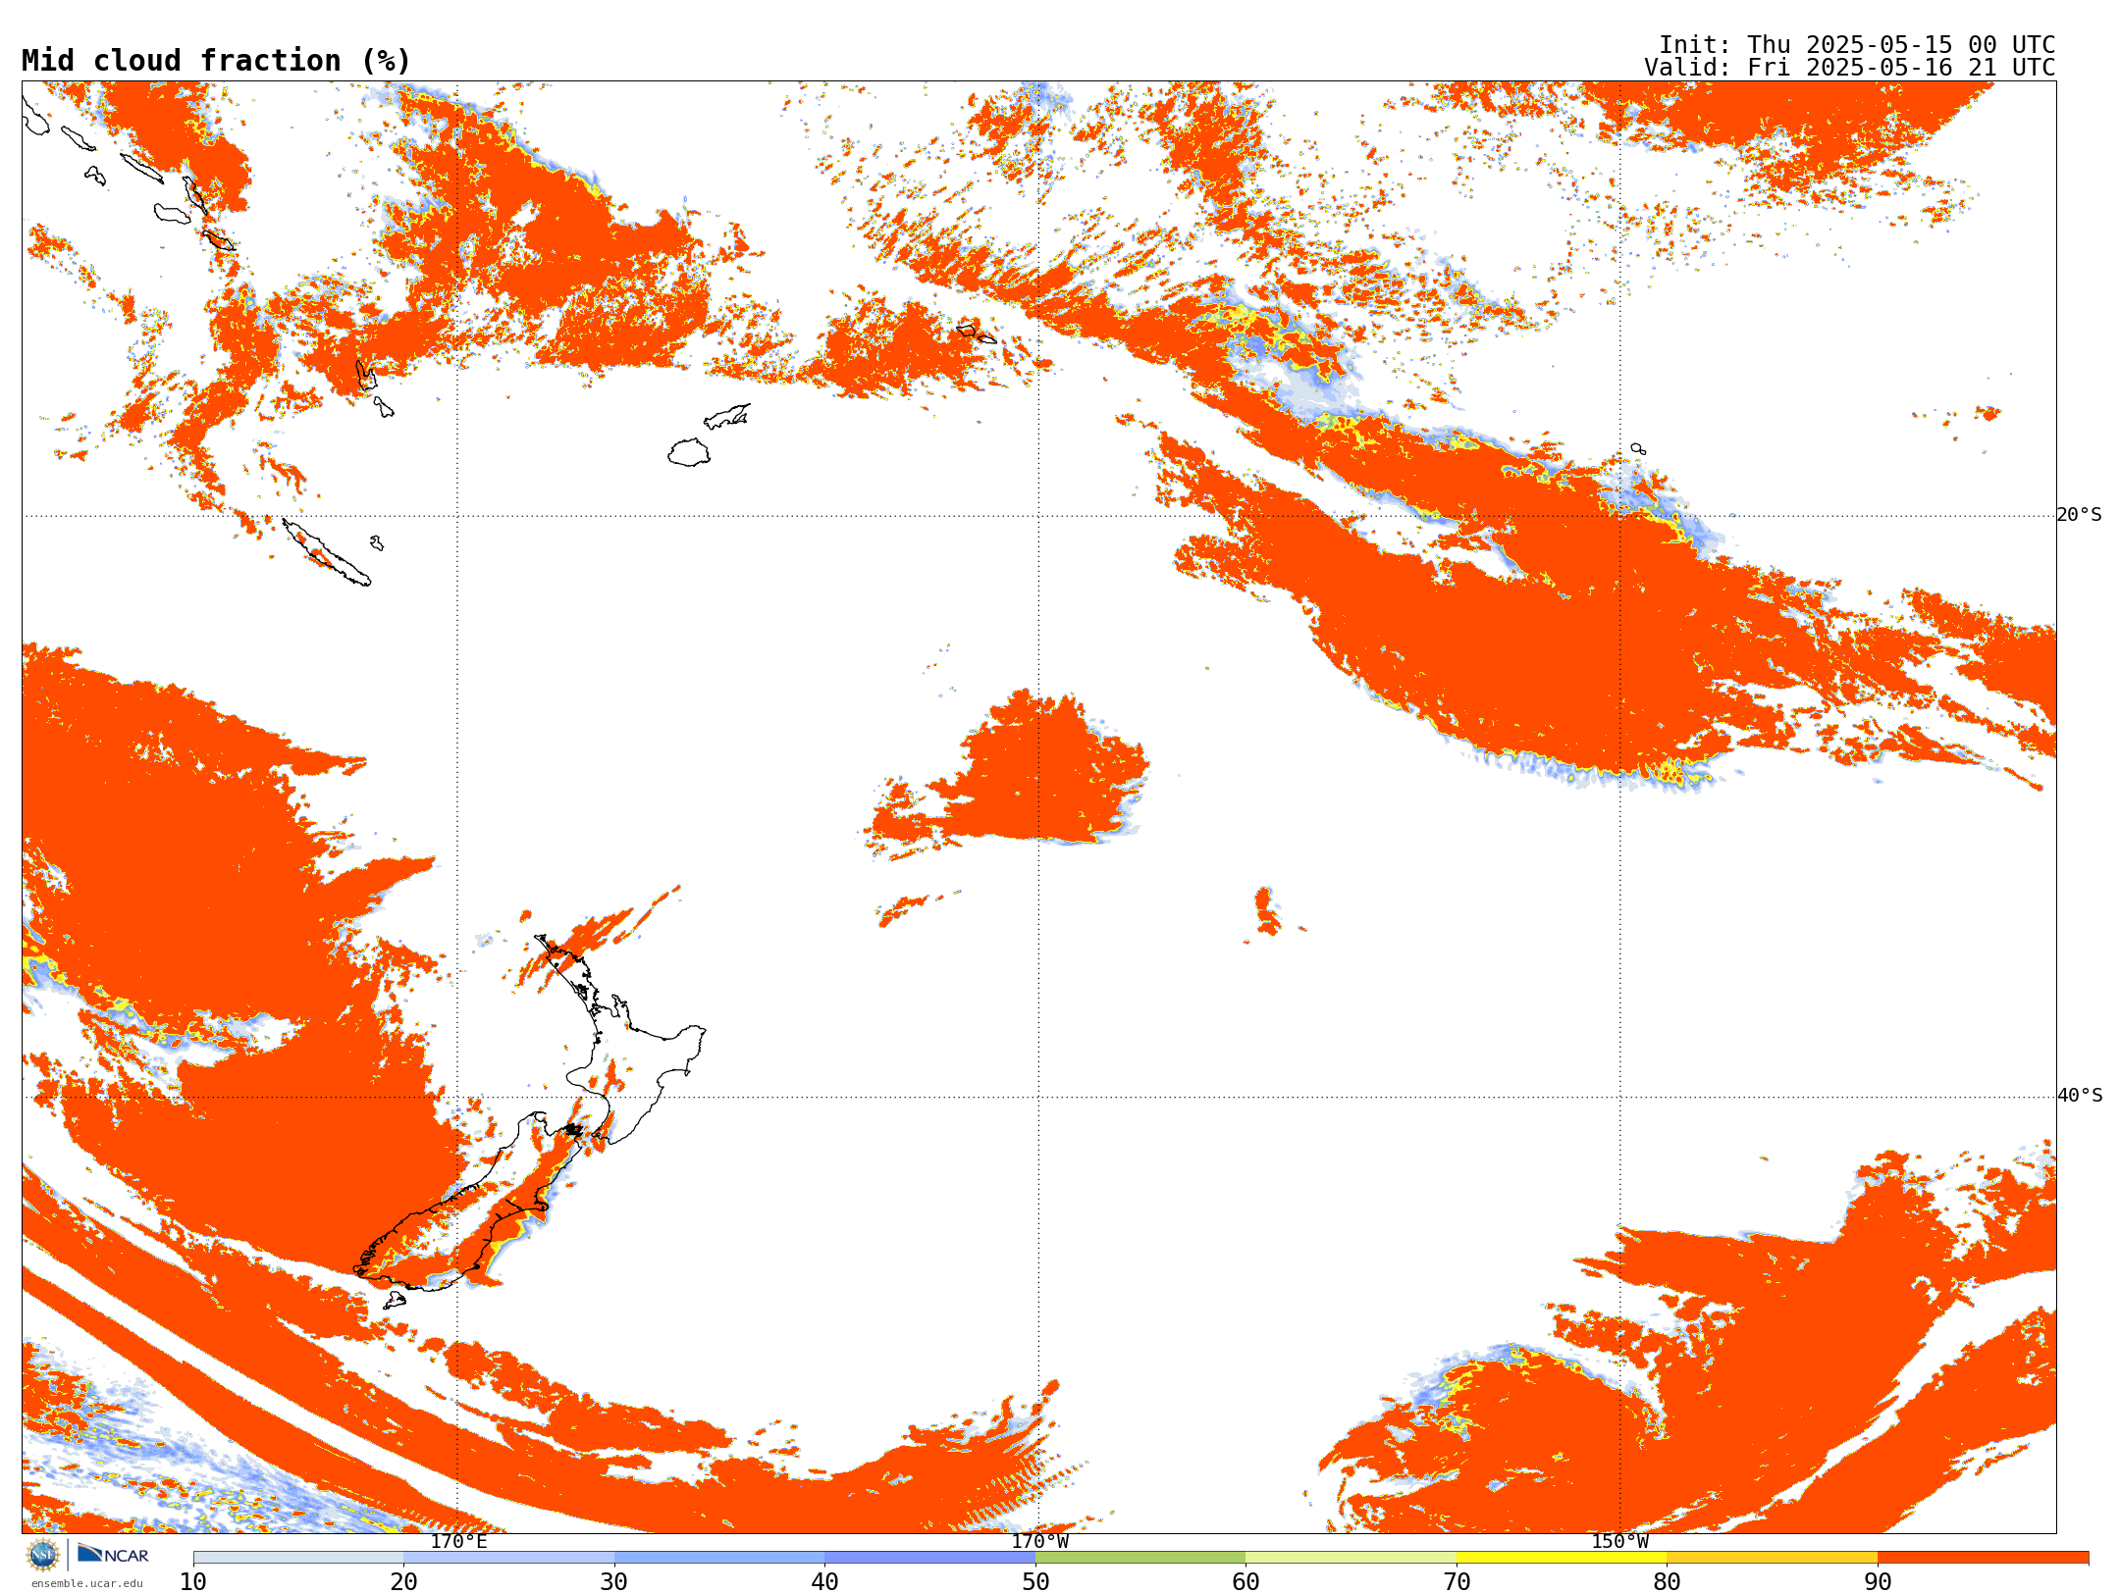The height and width of the screenshot is (1595, 2120).
Task: Select the 'Init: Thu 2025-05-15 00 UTC' text
Action: 1856,45
